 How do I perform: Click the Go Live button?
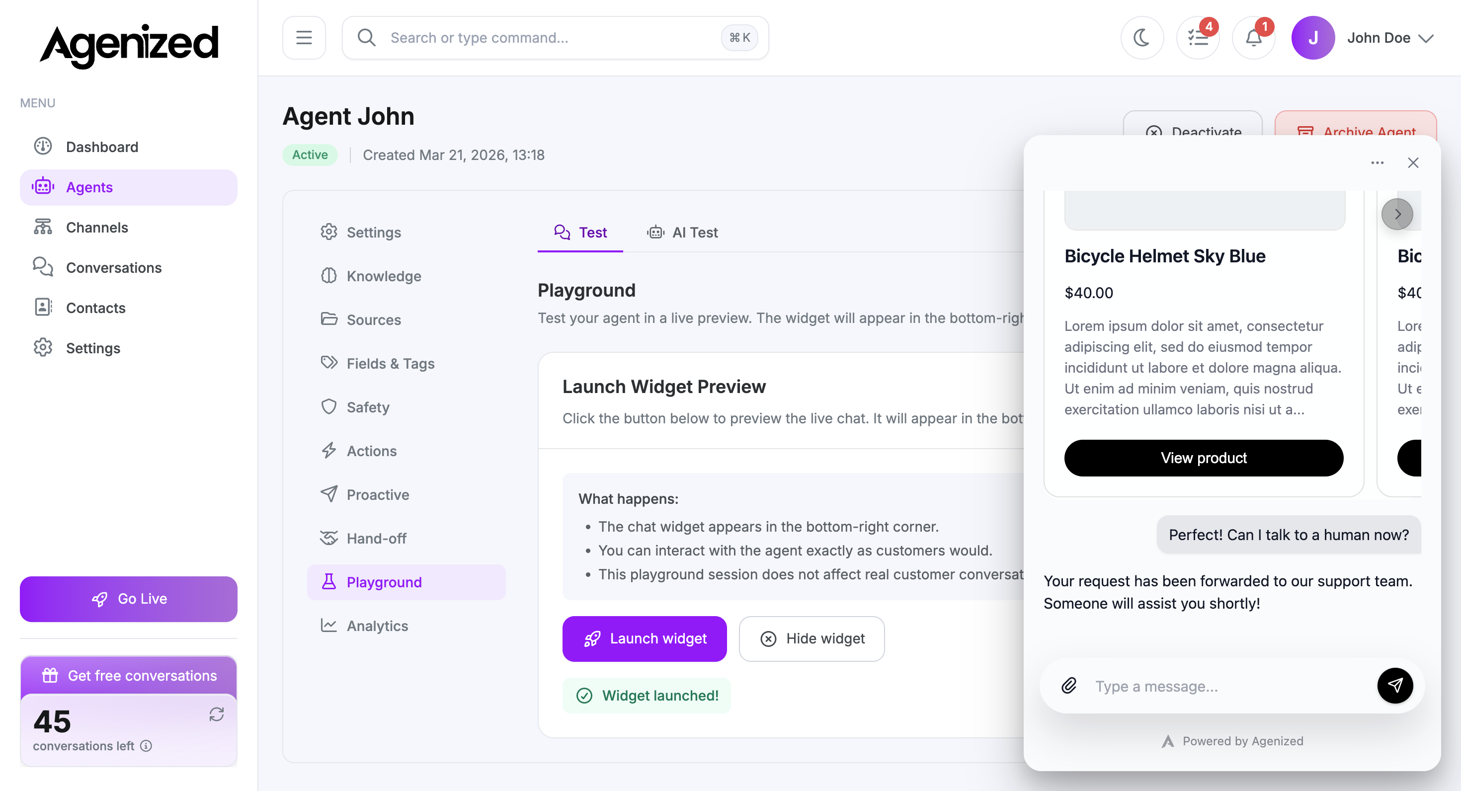click(129, 599)
